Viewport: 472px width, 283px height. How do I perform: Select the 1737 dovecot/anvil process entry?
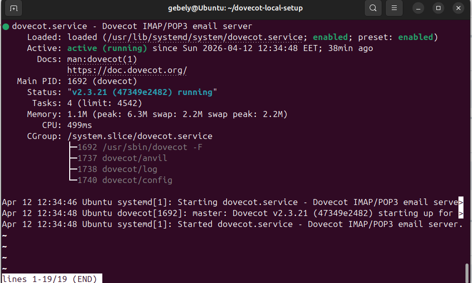pyautogui.click(x=122, y=158)
